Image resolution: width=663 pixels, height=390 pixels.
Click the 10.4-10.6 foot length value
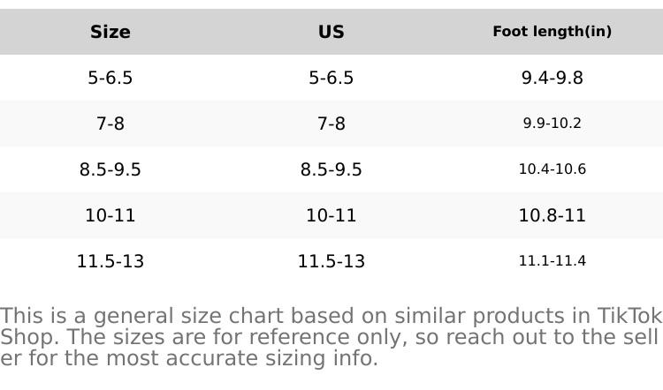552,169
